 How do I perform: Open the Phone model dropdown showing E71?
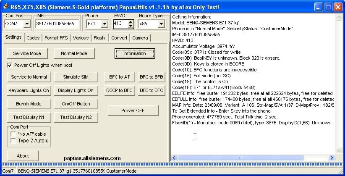coord(105,24)
